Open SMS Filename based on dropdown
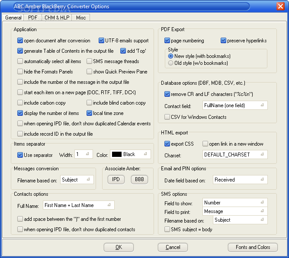Screen dimensions: 289x258 pos(240,220)
